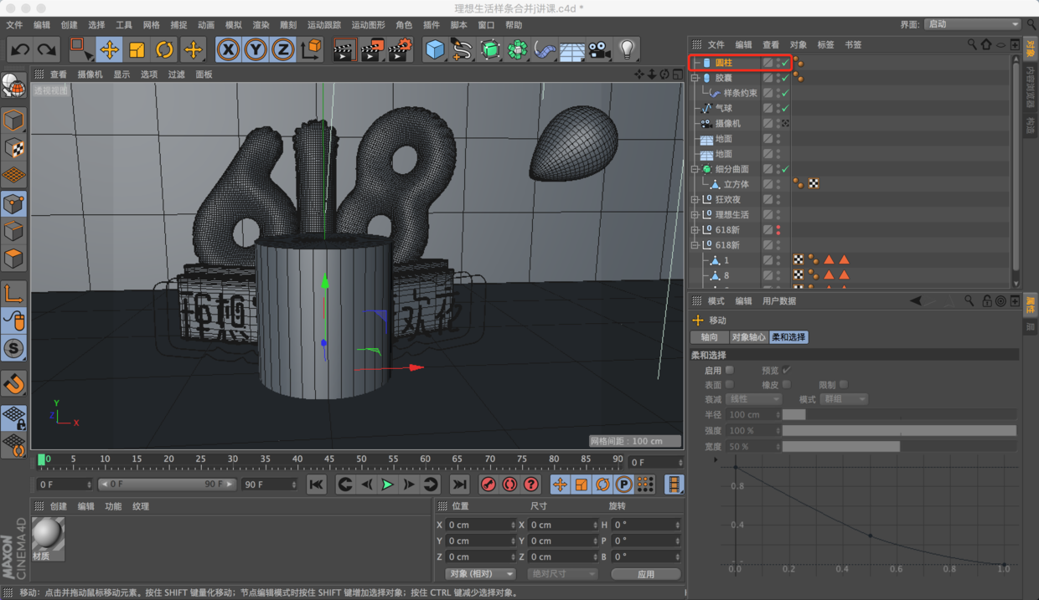This screenshot has width=1039, height=600.
Task: Open the subdivision surface generators
Action: coord(490,49)
